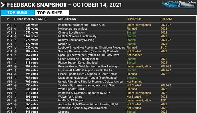Click the Replay Functionality Missing description
The image size is (197, 113).
(76, 40)
